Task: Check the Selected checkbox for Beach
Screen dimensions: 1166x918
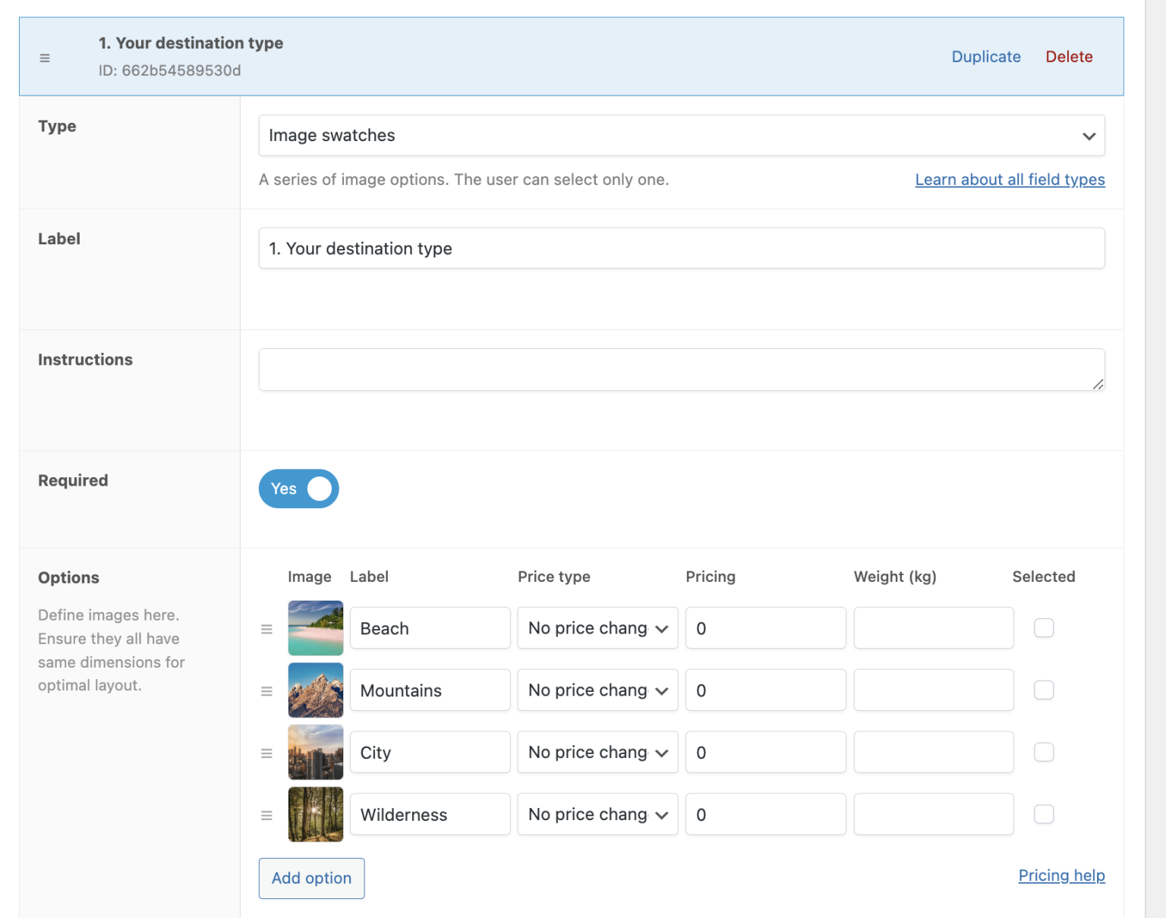Action: (x=1044, y=627)
